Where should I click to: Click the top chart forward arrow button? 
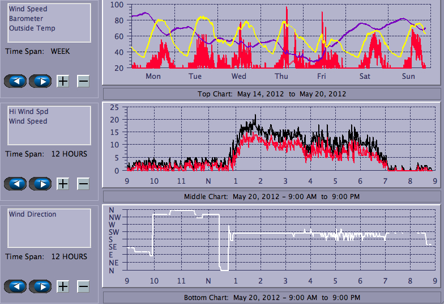click(x=40, y=81)
